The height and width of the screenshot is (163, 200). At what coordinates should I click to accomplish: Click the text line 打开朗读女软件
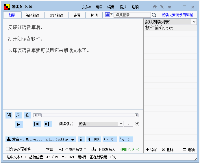pos(25,39)
